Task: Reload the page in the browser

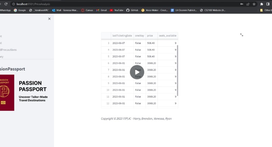Action: click(6, 4)
